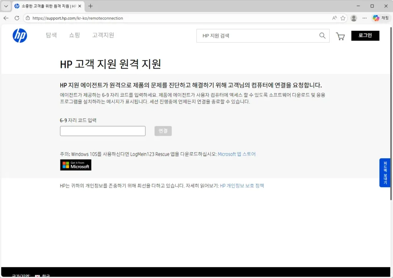Open the browser settings menu (three dots)

coord(364,18)
